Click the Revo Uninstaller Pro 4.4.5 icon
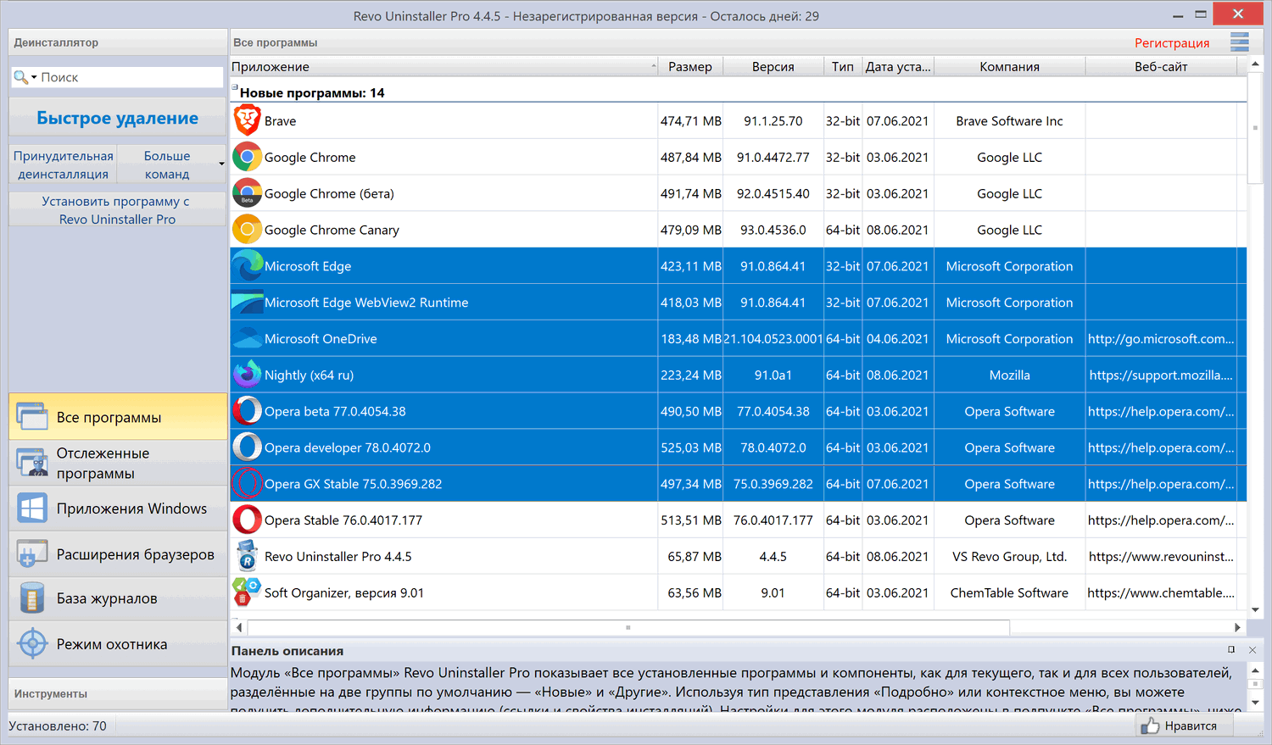The image size is (1272, 745). 247,557
